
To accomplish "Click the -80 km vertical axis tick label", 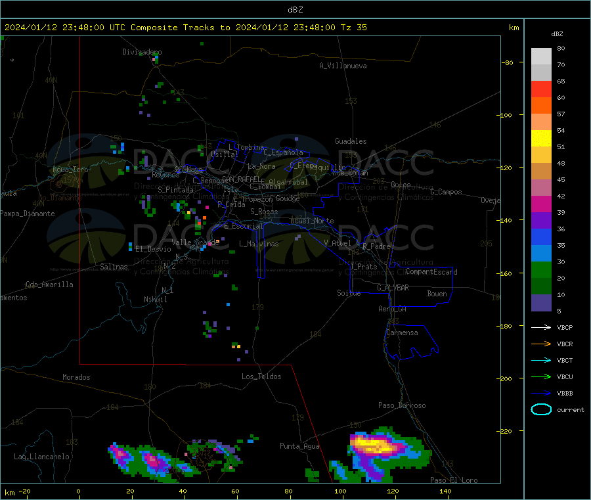I will point(507,62).
